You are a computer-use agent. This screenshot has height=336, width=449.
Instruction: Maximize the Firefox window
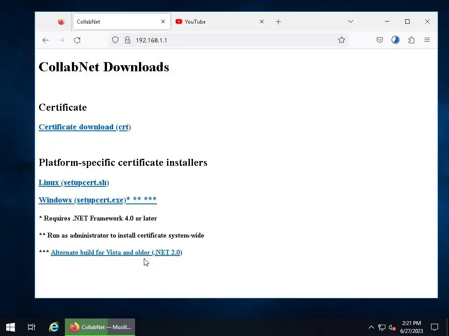[x=407, y=21]
